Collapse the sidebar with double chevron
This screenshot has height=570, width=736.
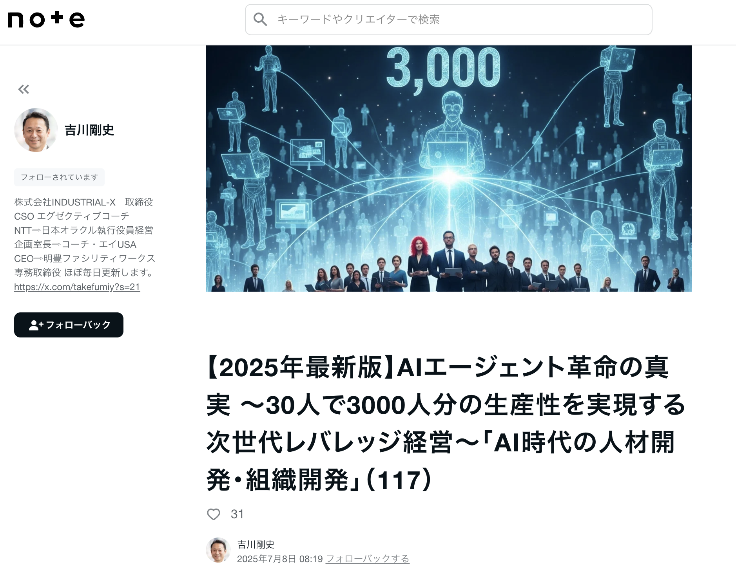[x=24, y=89]
